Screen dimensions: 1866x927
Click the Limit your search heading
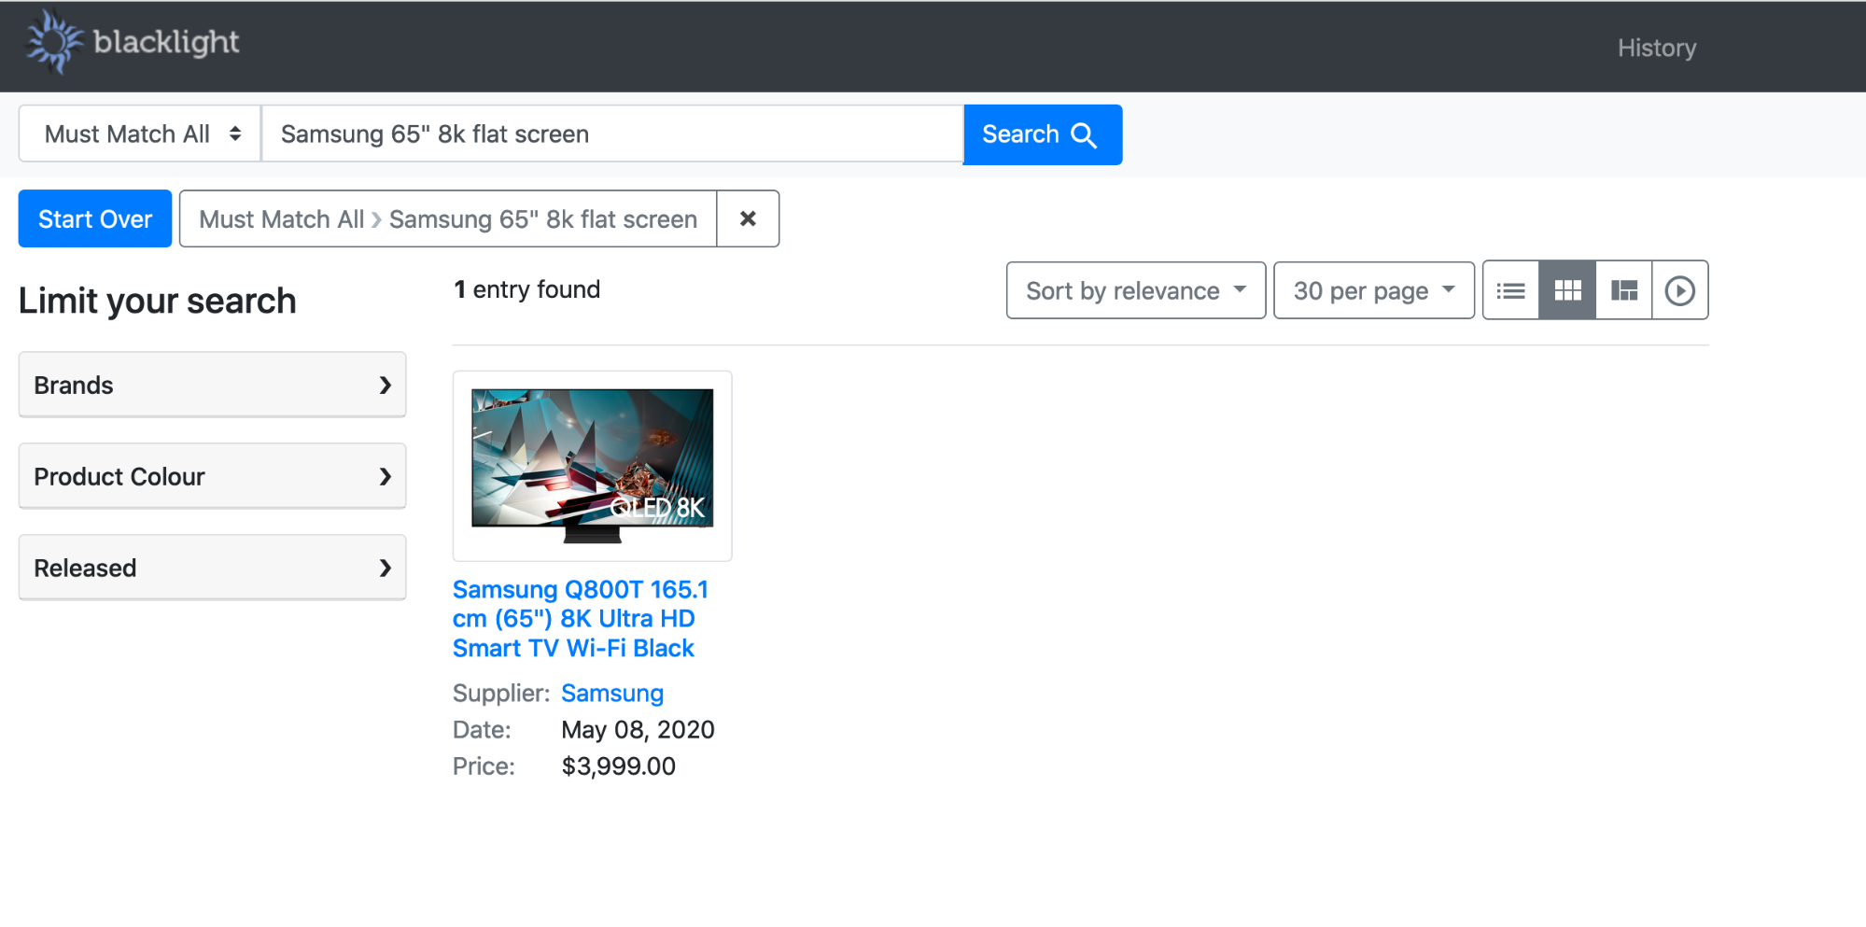pyautogui.click(x=157, y=301)
